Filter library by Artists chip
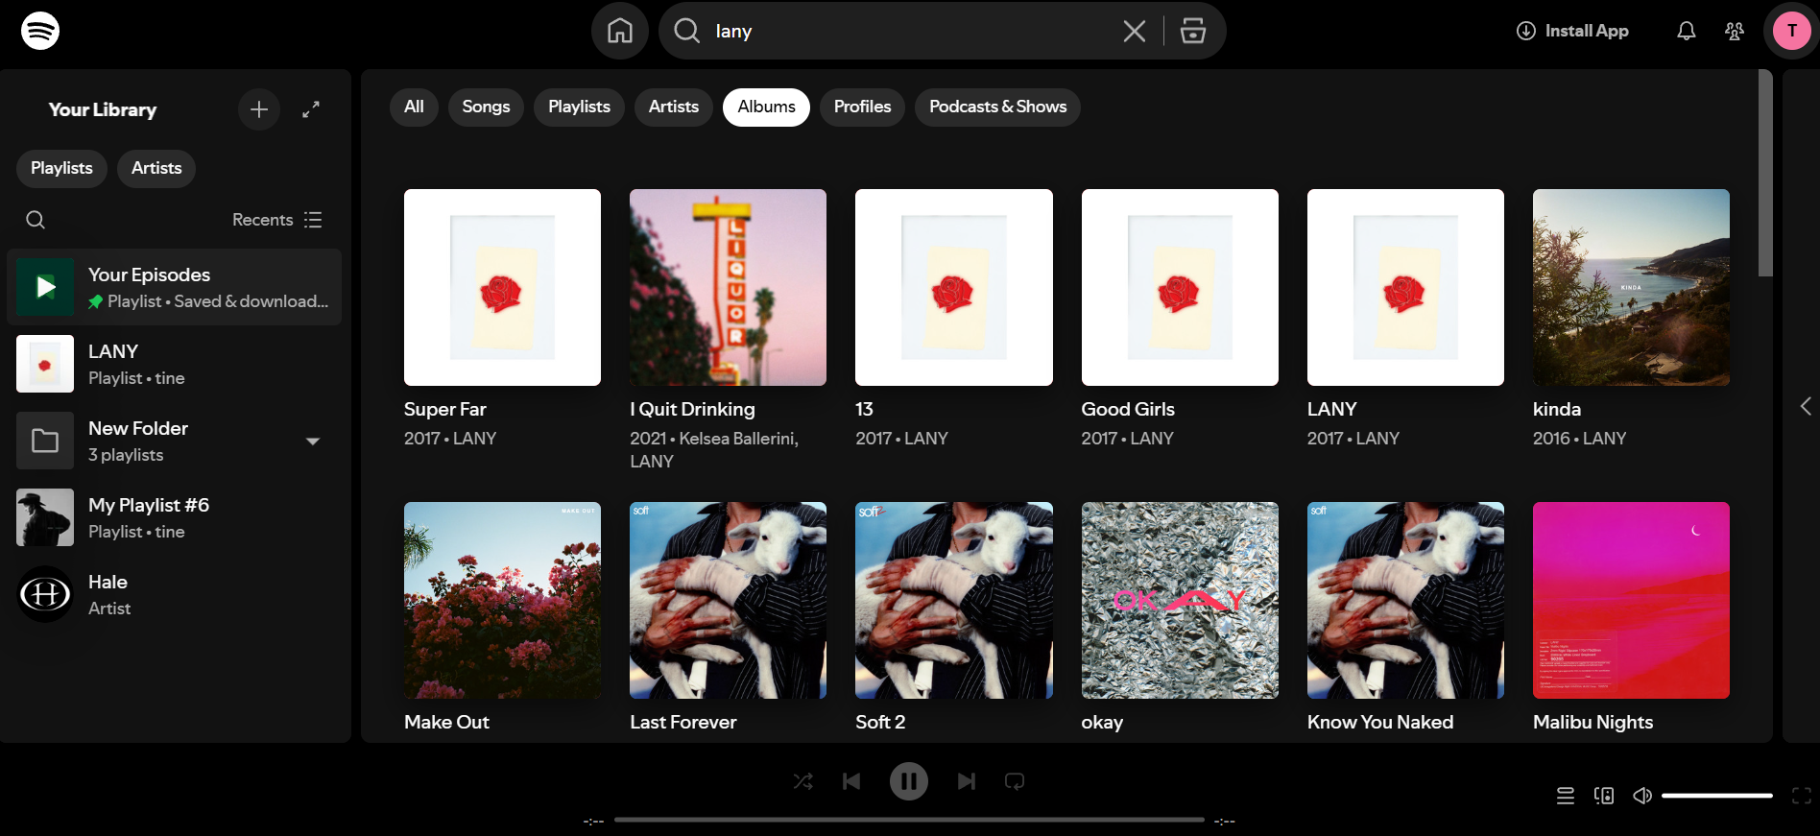Screen dimensions: 1820x836 tap(156, 168)
